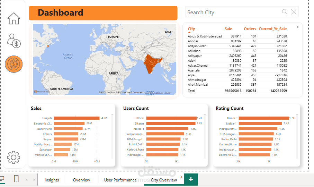This screenshot has height=187, width=314.
Task: Select the Adajan,Surat city row
Action: (237, 46)
